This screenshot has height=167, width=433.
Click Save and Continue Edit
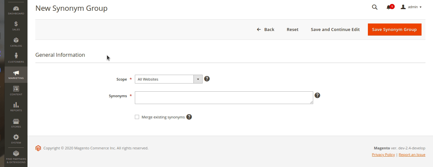[x=335, y=29]
